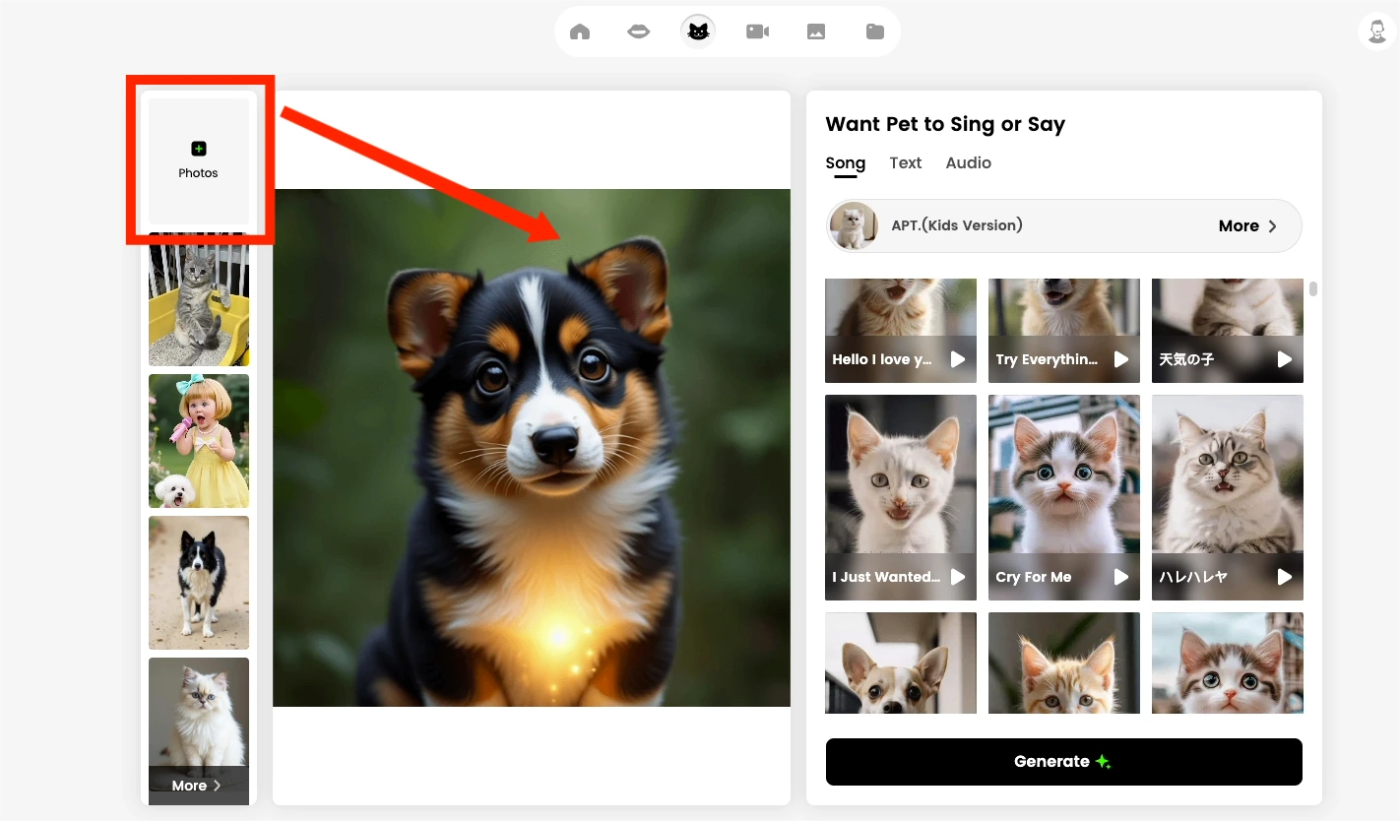
Task: Click the Generate button
Action: point(1063,761)
